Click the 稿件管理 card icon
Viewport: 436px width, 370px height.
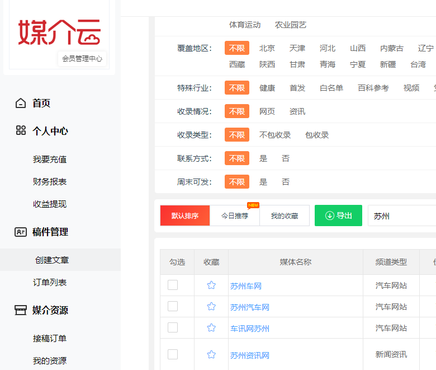[21, 232]
